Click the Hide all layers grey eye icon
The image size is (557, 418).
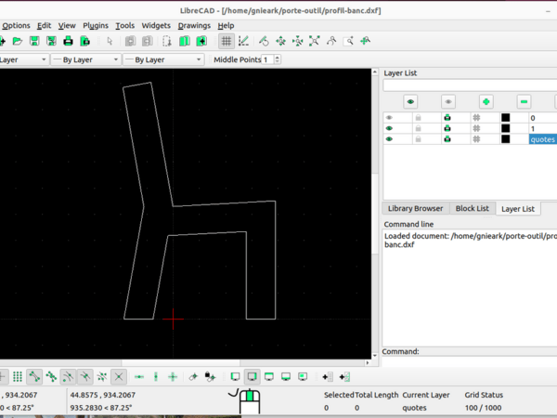point(448,101)
